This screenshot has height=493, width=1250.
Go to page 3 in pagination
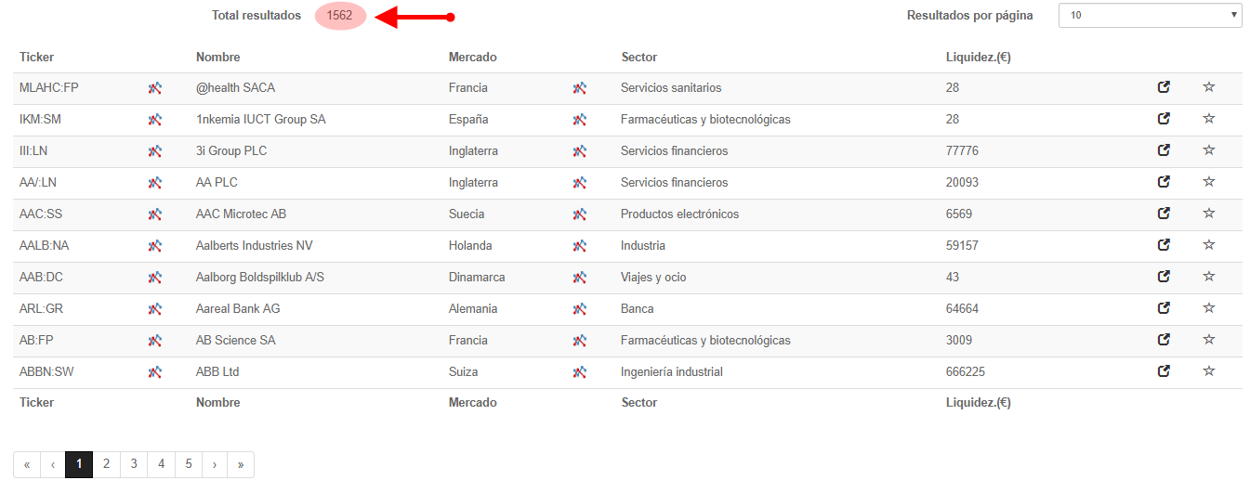pos(134,464)
